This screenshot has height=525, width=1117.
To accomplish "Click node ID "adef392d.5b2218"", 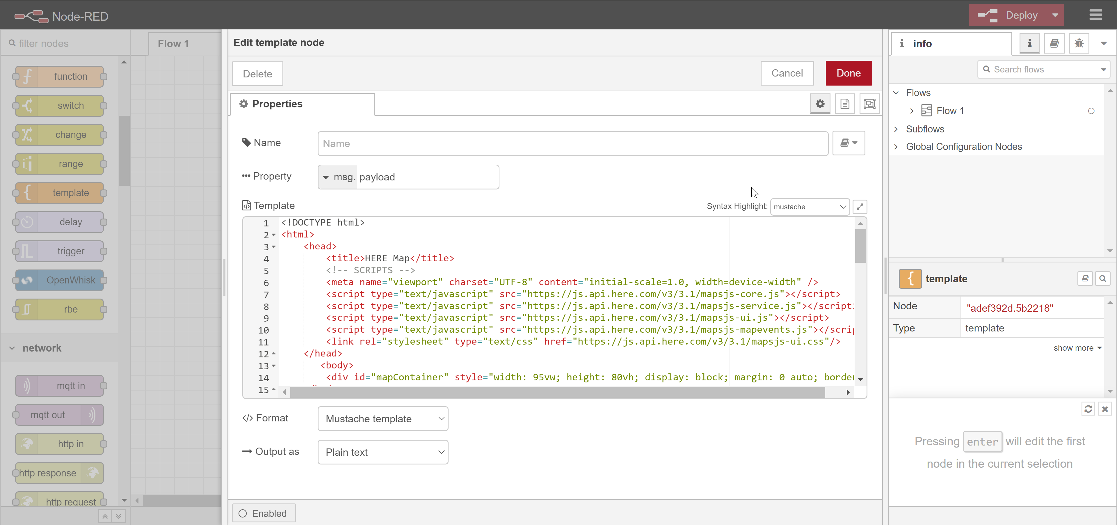I will pos(1010,308).
